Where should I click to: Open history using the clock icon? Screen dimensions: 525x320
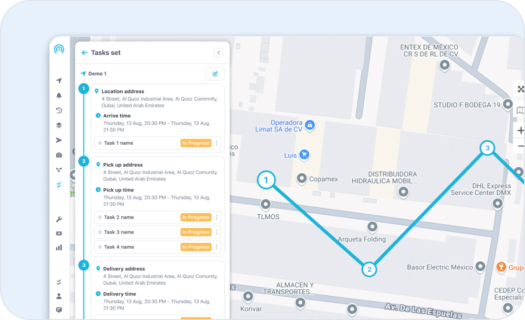[59, 110]
